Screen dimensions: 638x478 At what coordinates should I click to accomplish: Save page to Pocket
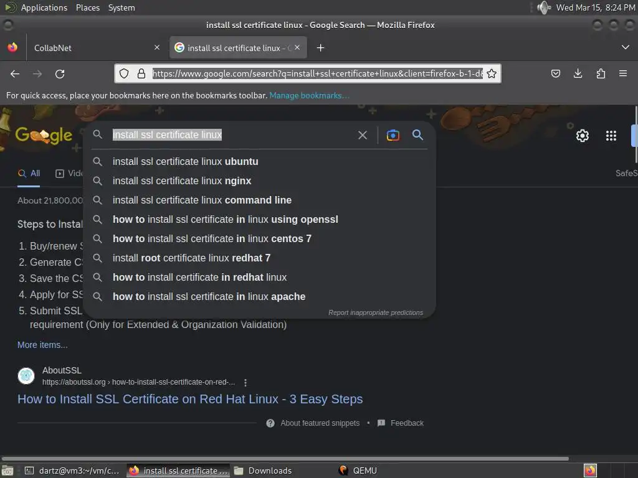[555, 73]
